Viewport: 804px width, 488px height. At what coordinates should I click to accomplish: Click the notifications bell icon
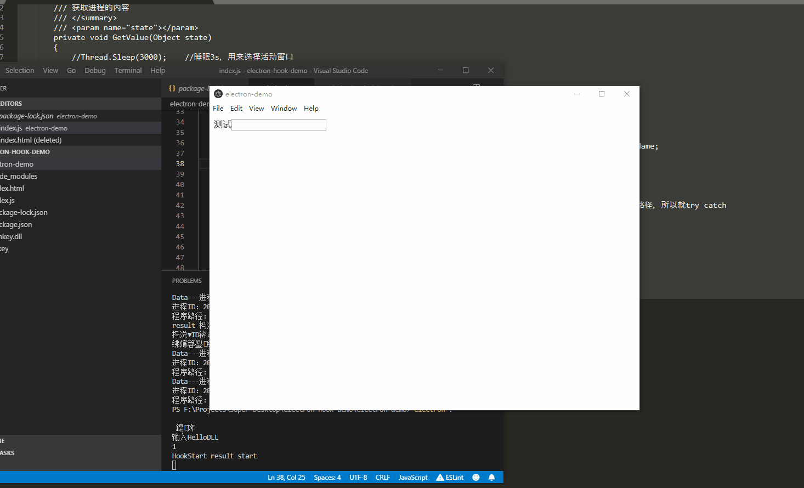[x=491, y=477]
